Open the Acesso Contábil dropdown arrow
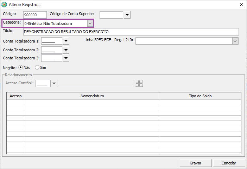247x169 pixels. pos(54,83)
